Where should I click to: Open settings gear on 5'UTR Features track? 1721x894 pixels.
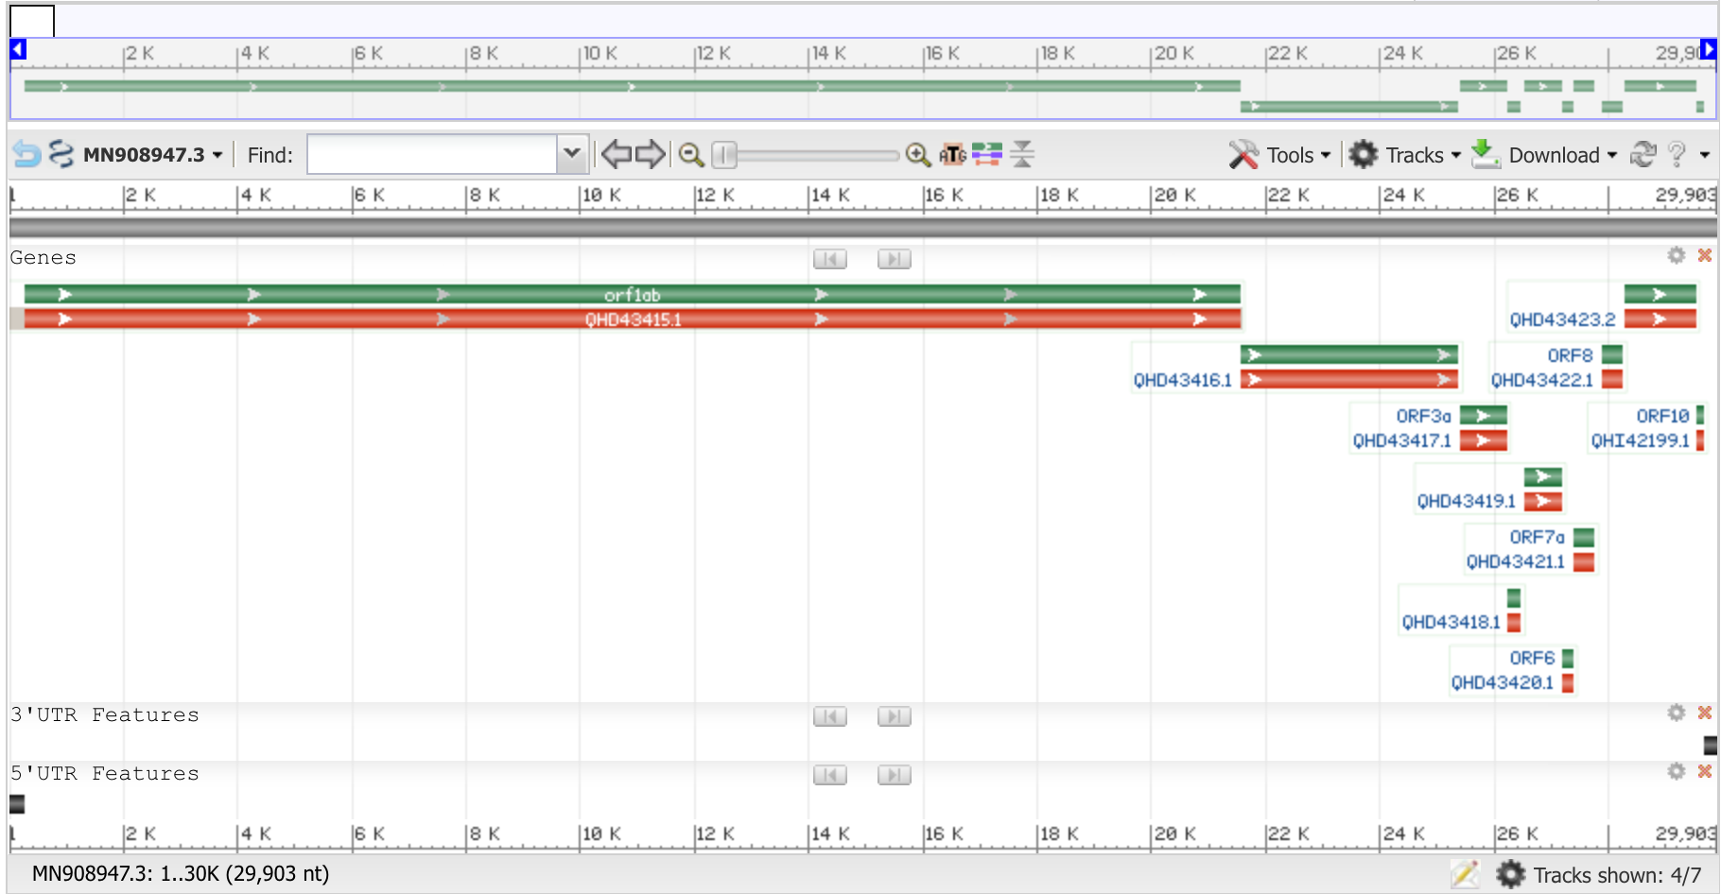(1677, 771)
